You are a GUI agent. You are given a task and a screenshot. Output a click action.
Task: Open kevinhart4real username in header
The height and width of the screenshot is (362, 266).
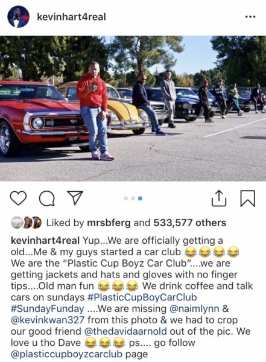[72, 17]
